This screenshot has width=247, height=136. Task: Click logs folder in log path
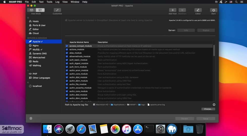coord(142,105)
